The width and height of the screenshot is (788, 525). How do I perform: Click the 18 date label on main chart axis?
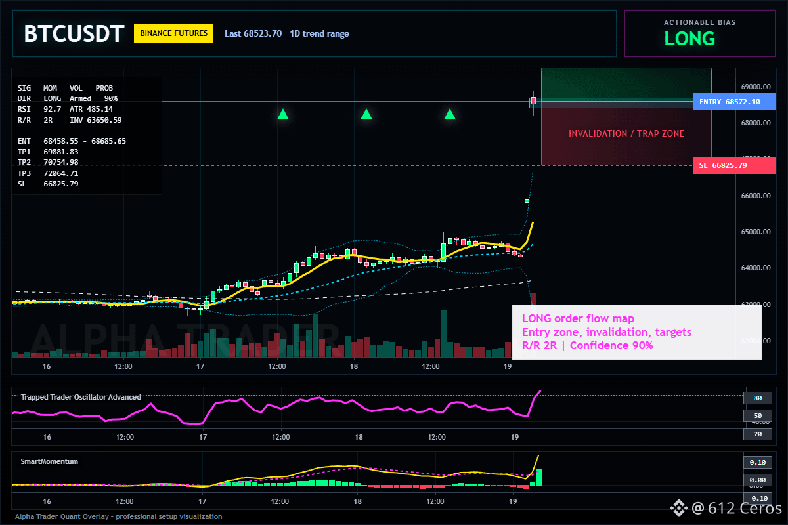[353, 366]
